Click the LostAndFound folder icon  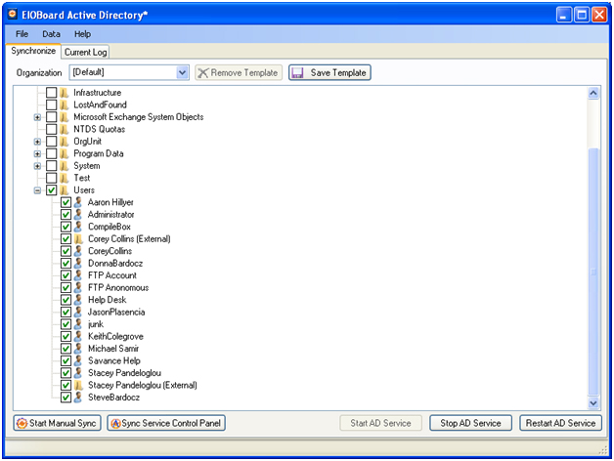coord(65,105)
